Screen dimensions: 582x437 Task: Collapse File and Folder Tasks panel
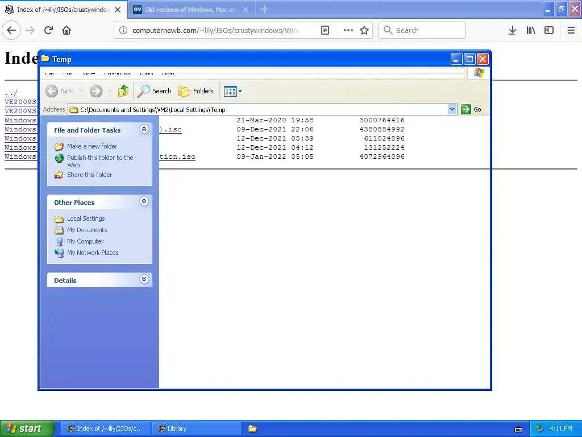(x=144, y=129)
